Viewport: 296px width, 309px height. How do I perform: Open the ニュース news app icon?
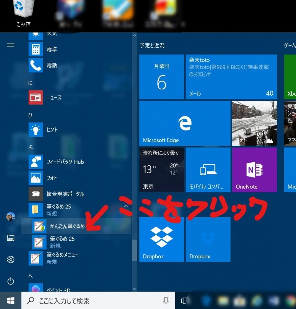click(36, 97)
